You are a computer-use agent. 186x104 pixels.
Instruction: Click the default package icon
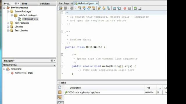pos(16,15)
